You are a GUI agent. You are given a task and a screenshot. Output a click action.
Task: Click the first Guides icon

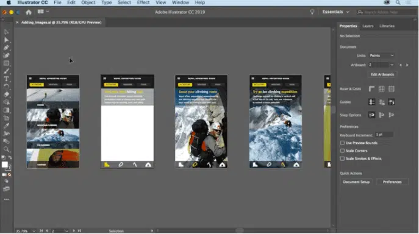pyautogui.click(x=371, y=102)
